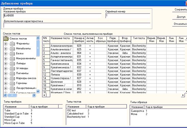Screen dimensions: 187x128
Task: Click the Углеводы folder icon
Action: pos(12,68)
